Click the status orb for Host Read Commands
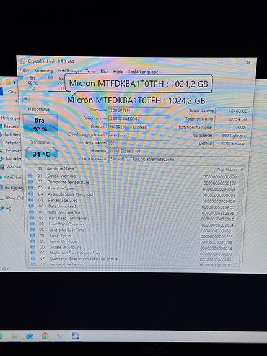 point(32,218)
